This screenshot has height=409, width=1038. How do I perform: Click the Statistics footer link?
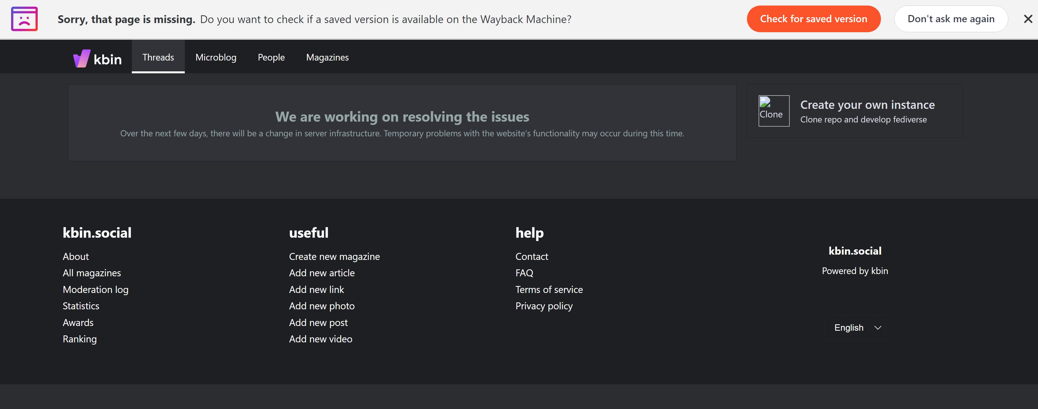80,306
